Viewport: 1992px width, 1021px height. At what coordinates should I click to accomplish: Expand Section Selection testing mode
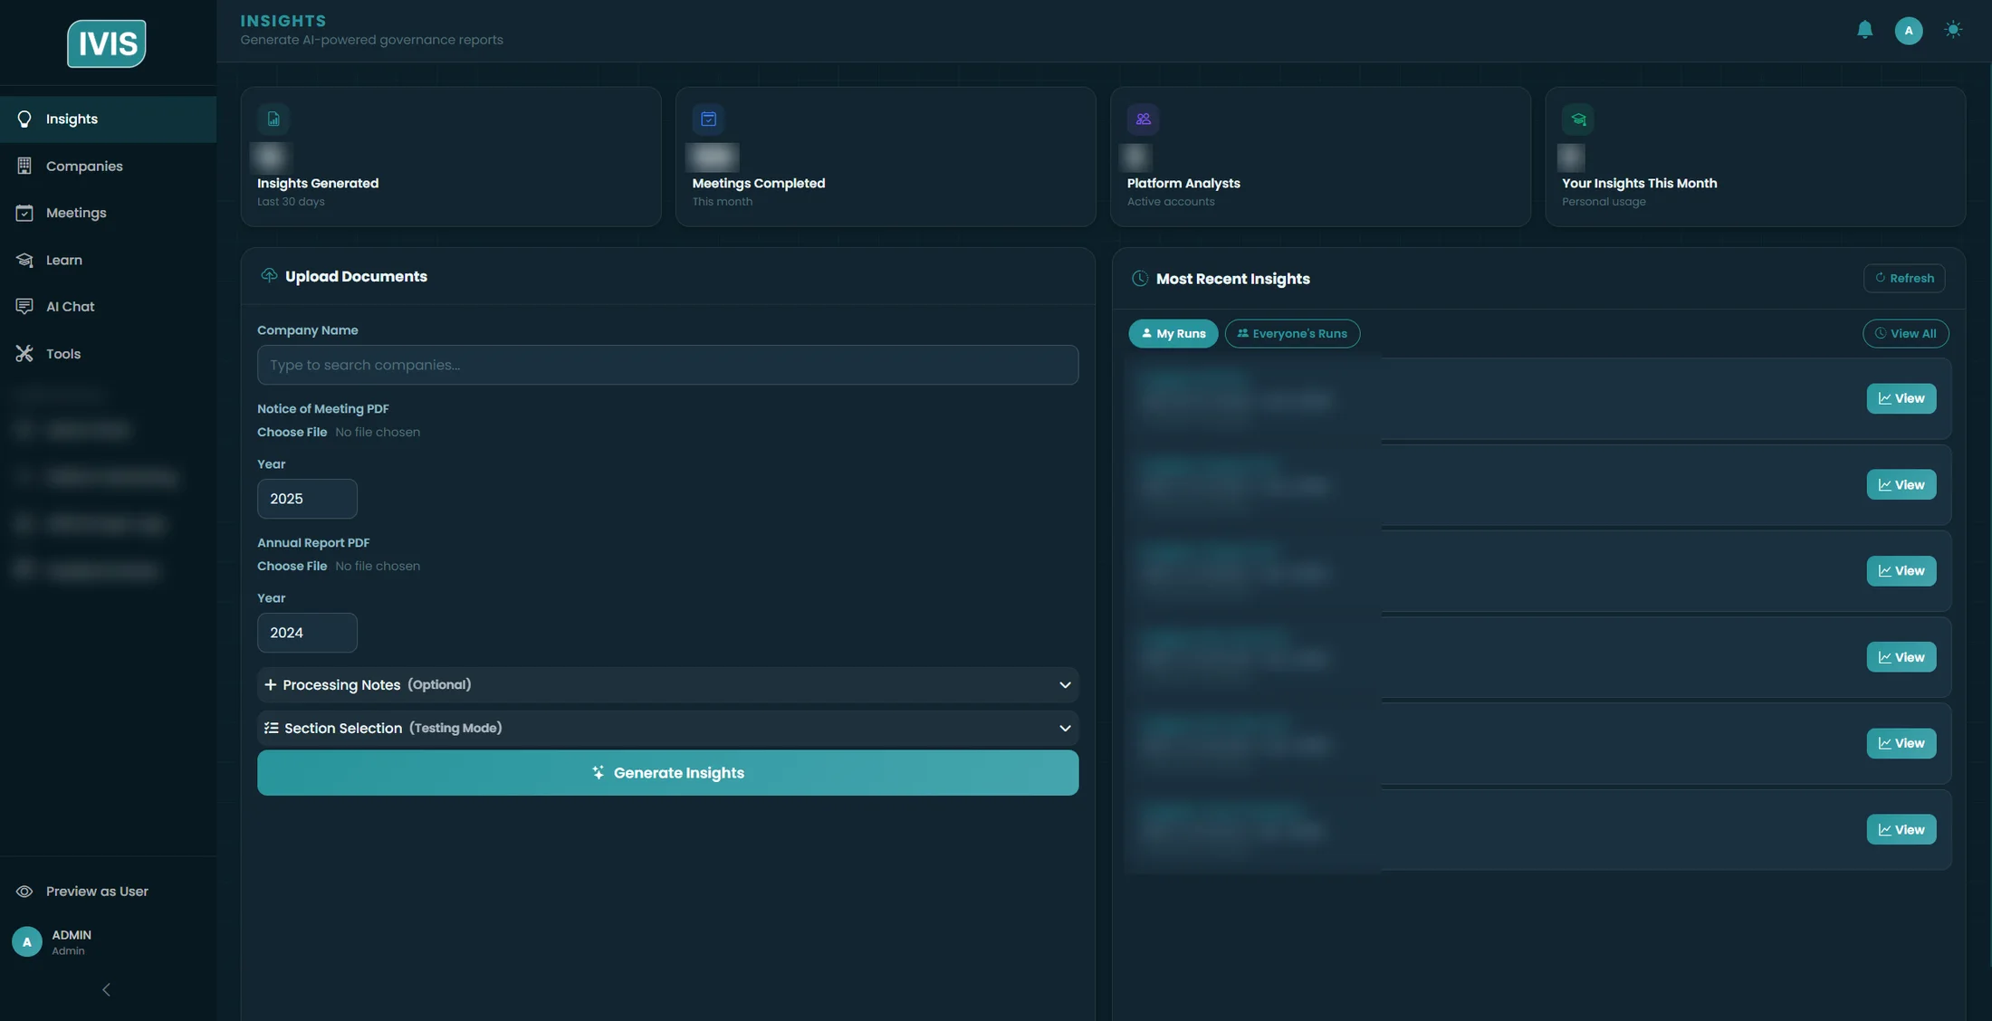pos(667,729)
